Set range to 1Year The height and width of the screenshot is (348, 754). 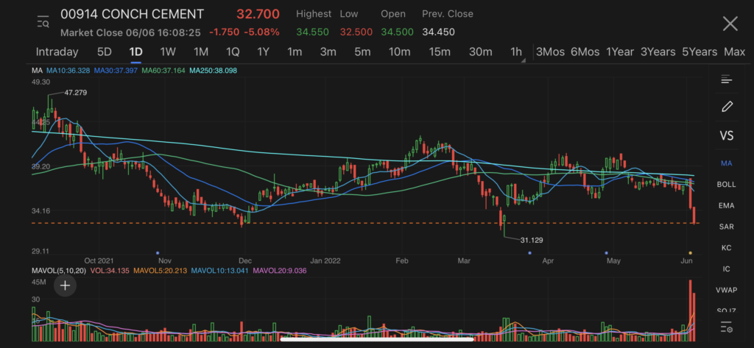coord(620,52)
